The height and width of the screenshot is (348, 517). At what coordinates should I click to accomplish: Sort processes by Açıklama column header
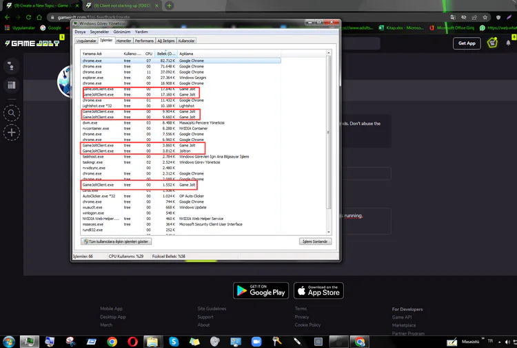click(x=229, y=54)
